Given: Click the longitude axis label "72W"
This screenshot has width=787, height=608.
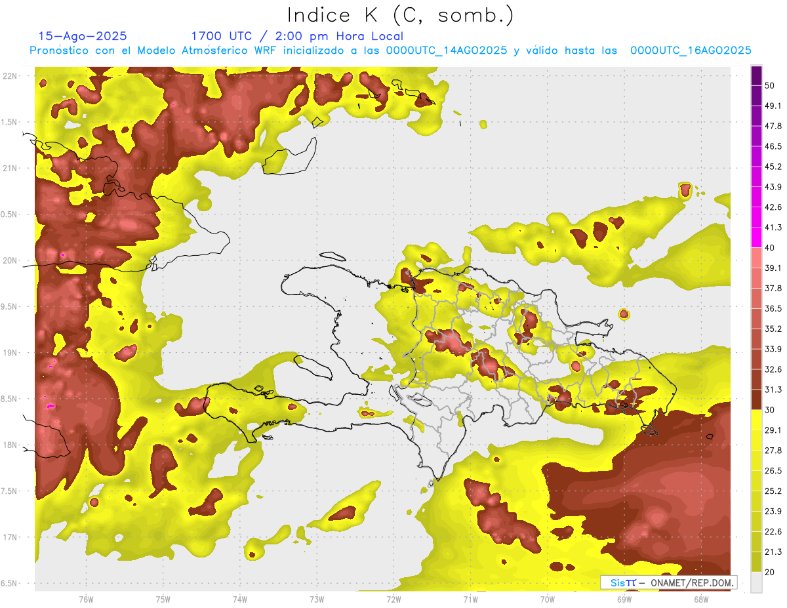Looking at the screenshot, I should pyautogui.click(x=393, y=599).
